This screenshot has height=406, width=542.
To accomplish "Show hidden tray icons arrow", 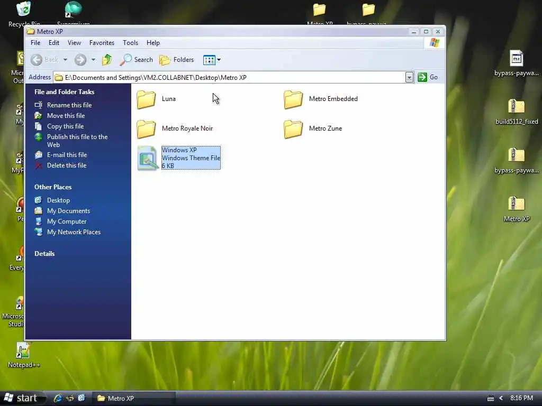I will click(501, 399).
